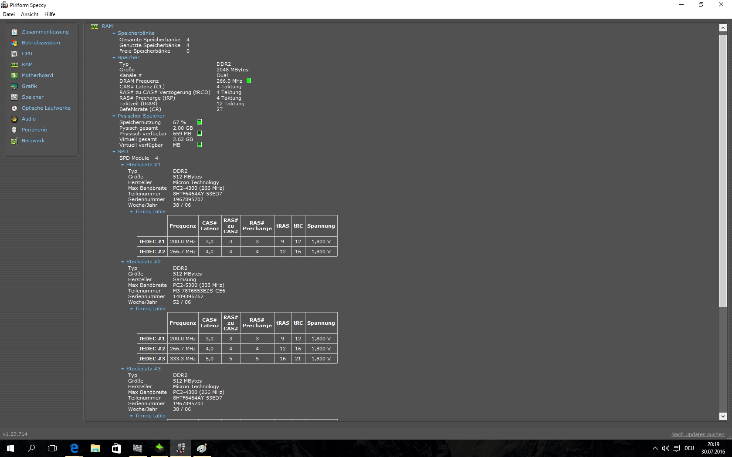
Task: Click the Speichernutzung green indicator
Action: 200,122
